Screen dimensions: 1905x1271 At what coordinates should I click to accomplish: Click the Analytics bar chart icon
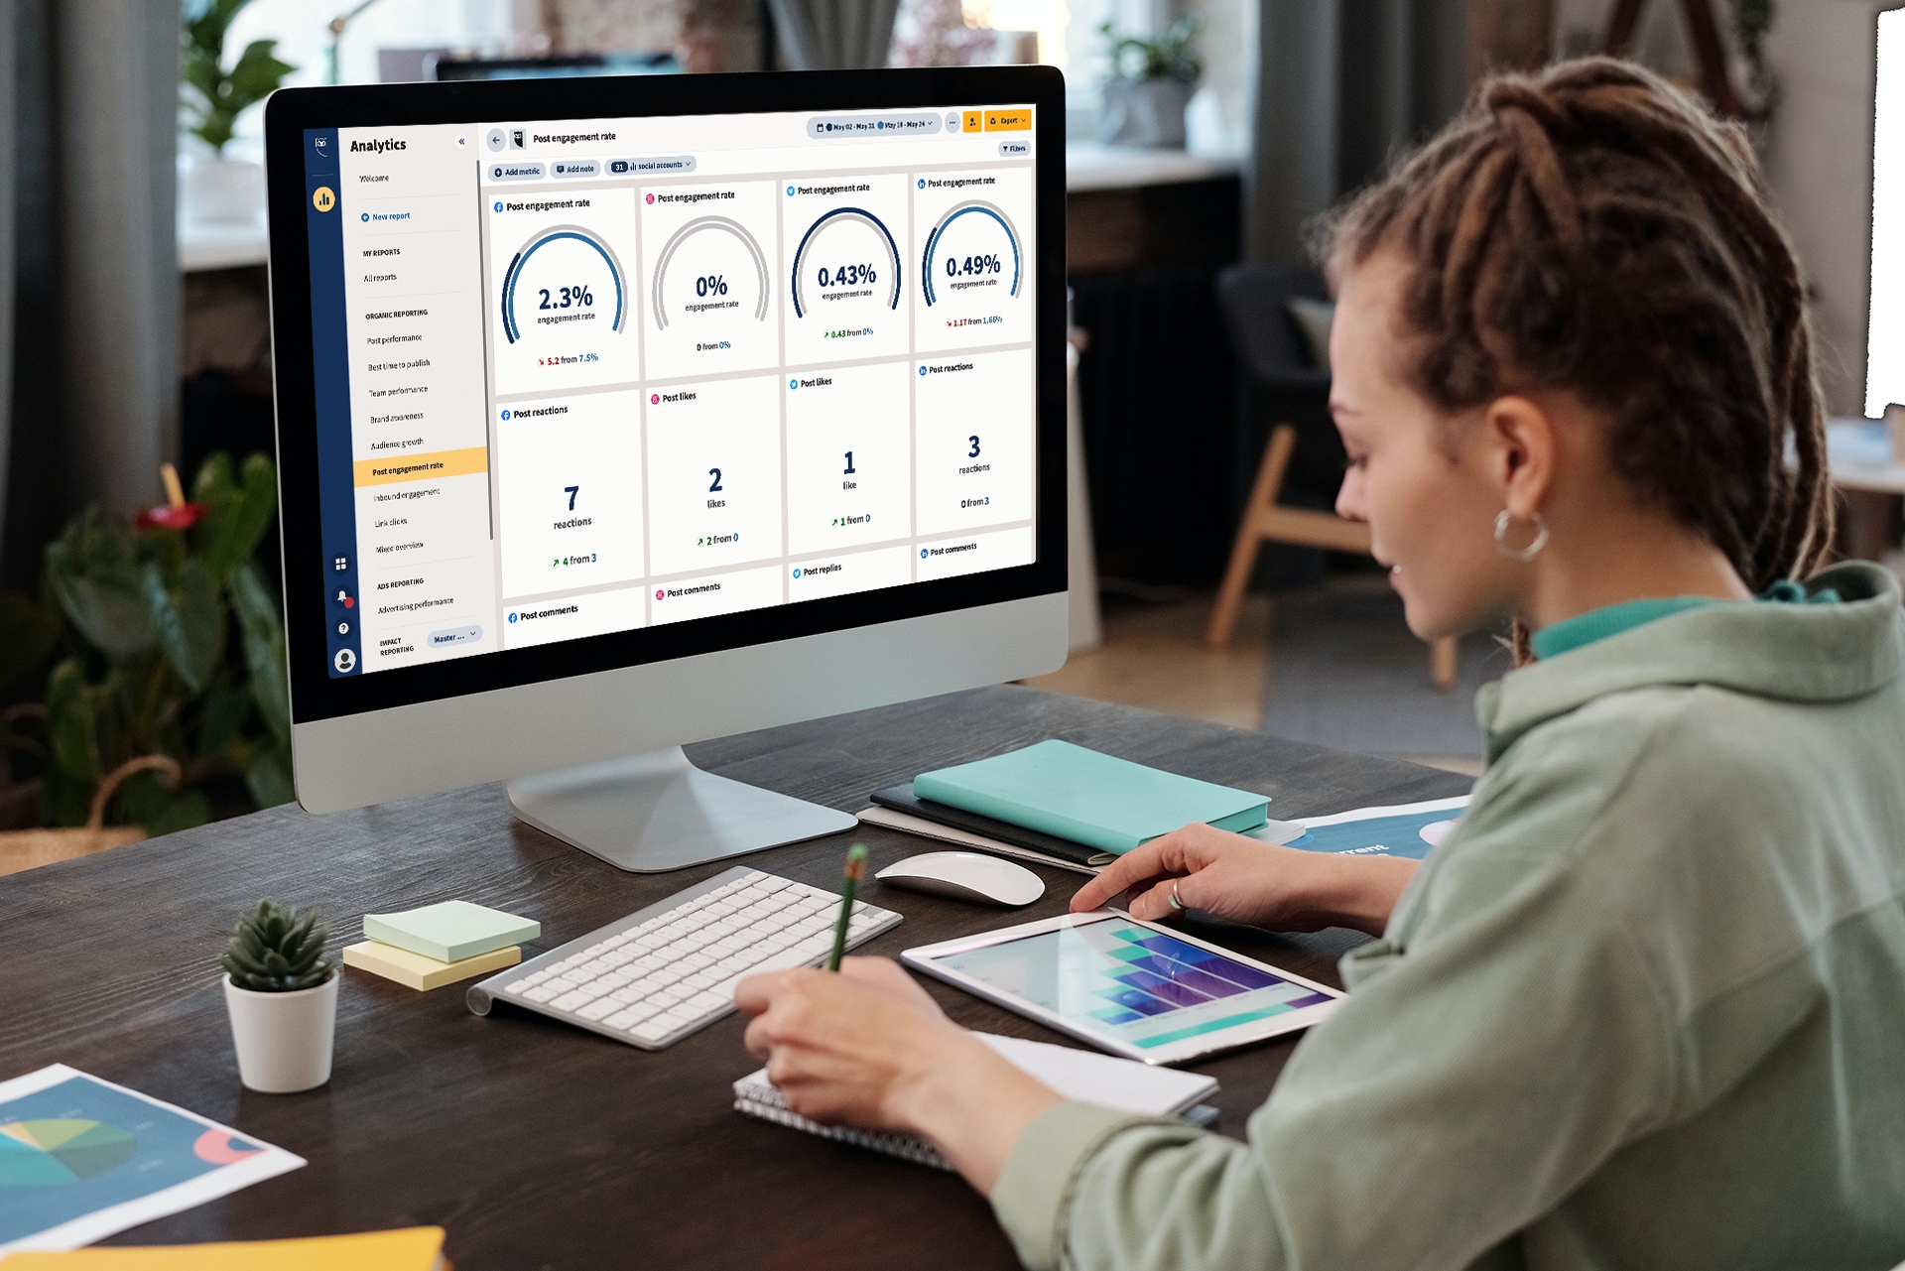pos(319,197)
